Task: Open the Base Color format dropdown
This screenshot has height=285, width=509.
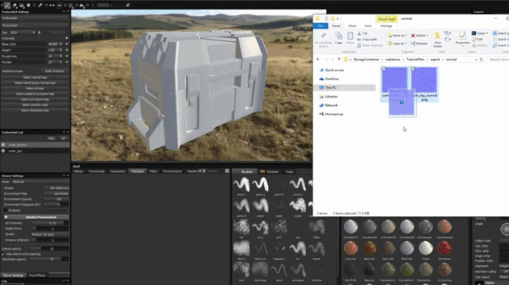Action: click(55, 44)
